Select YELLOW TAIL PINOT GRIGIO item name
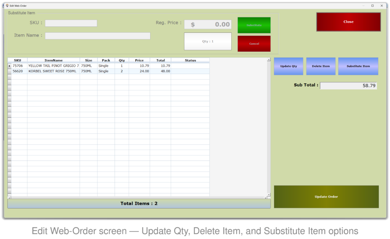The width and height of the screenshot is (390, 239). (x=54, y=66)
